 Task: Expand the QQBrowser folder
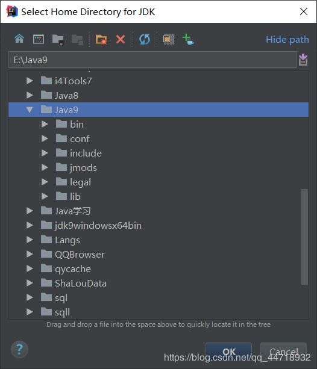point(30,255)
